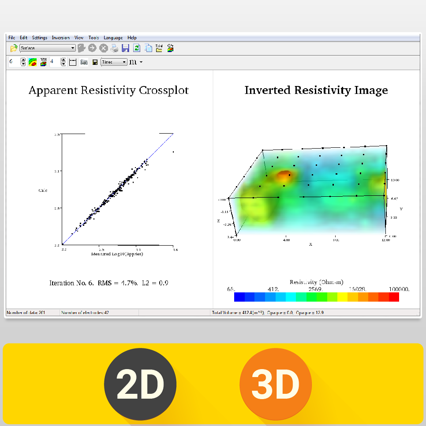Click the dashed rectangle selection icon
Viewport: 426px width, 426px height.
point(72,62)
